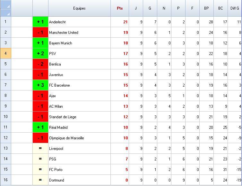Select row header number 16
The image size is (242, 186).
pos(5,180)
